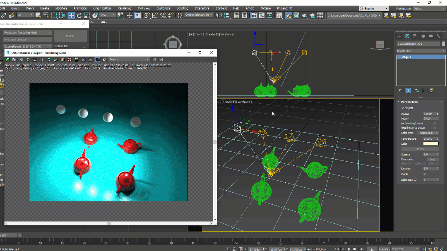447x251 pixels.
Task: Open the Graph Editors menu
Action: point(102,8)
